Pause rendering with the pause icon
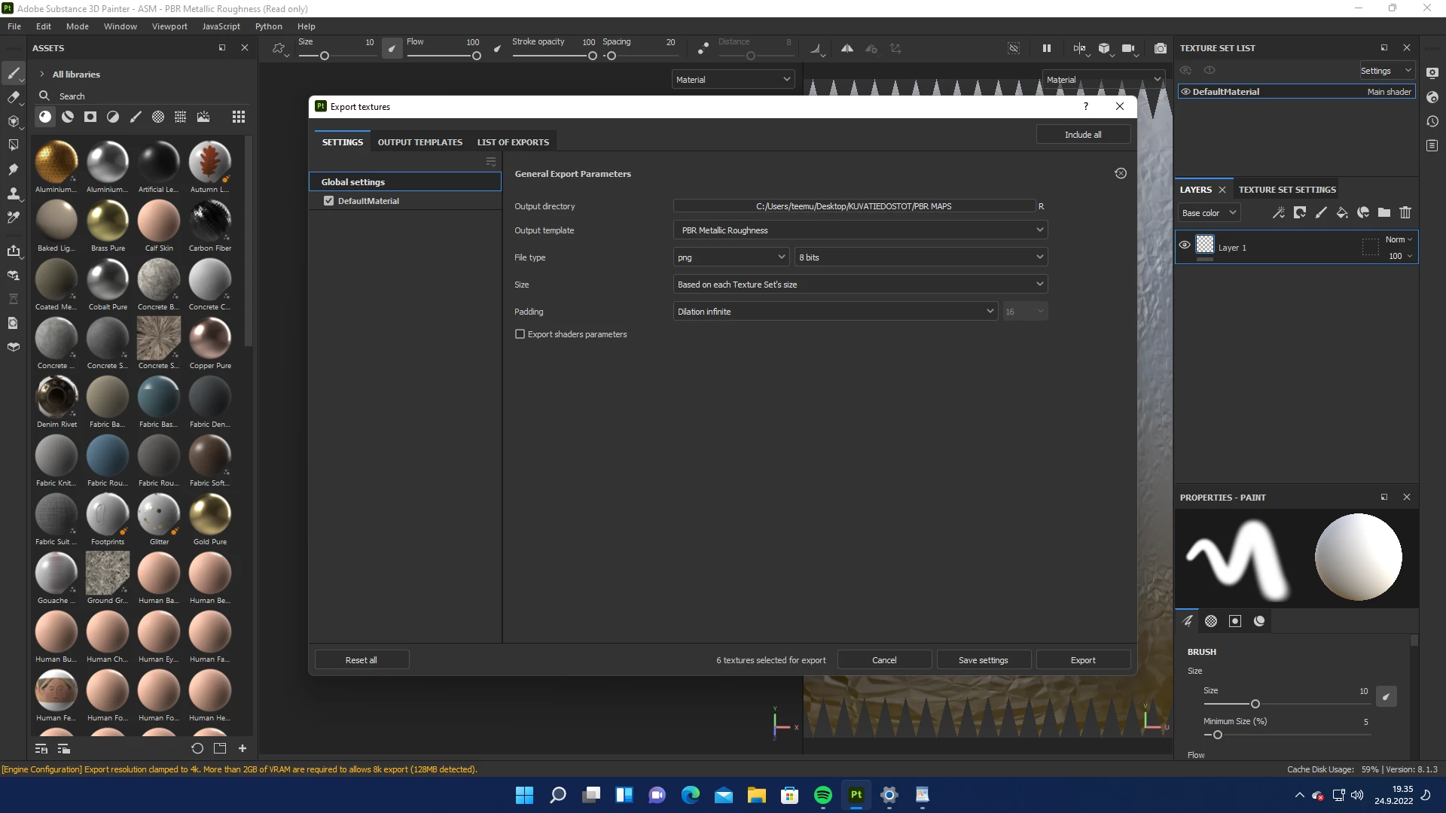 coord(1046,48)
